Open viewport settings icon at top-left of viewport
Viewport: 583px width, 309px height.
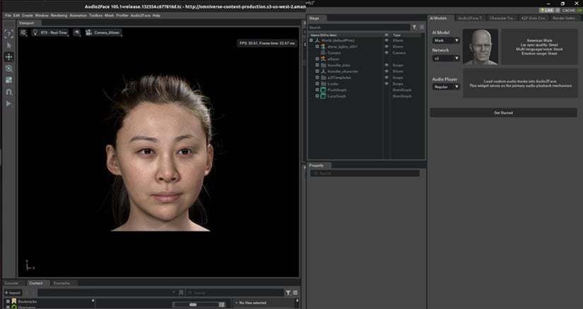23,32
